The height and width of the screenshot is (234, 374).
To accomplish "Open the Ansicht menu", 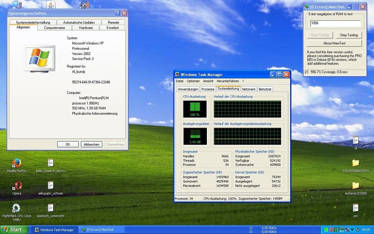I will pos(208,81).
